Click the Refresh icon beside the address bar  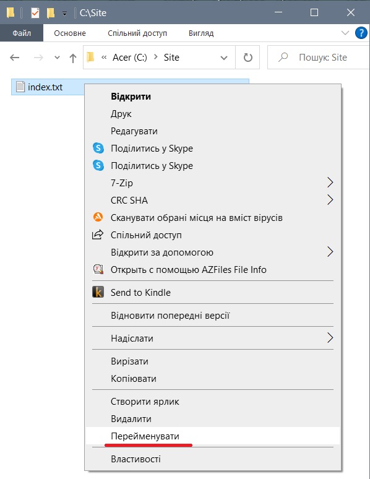(x=247, y=58)
